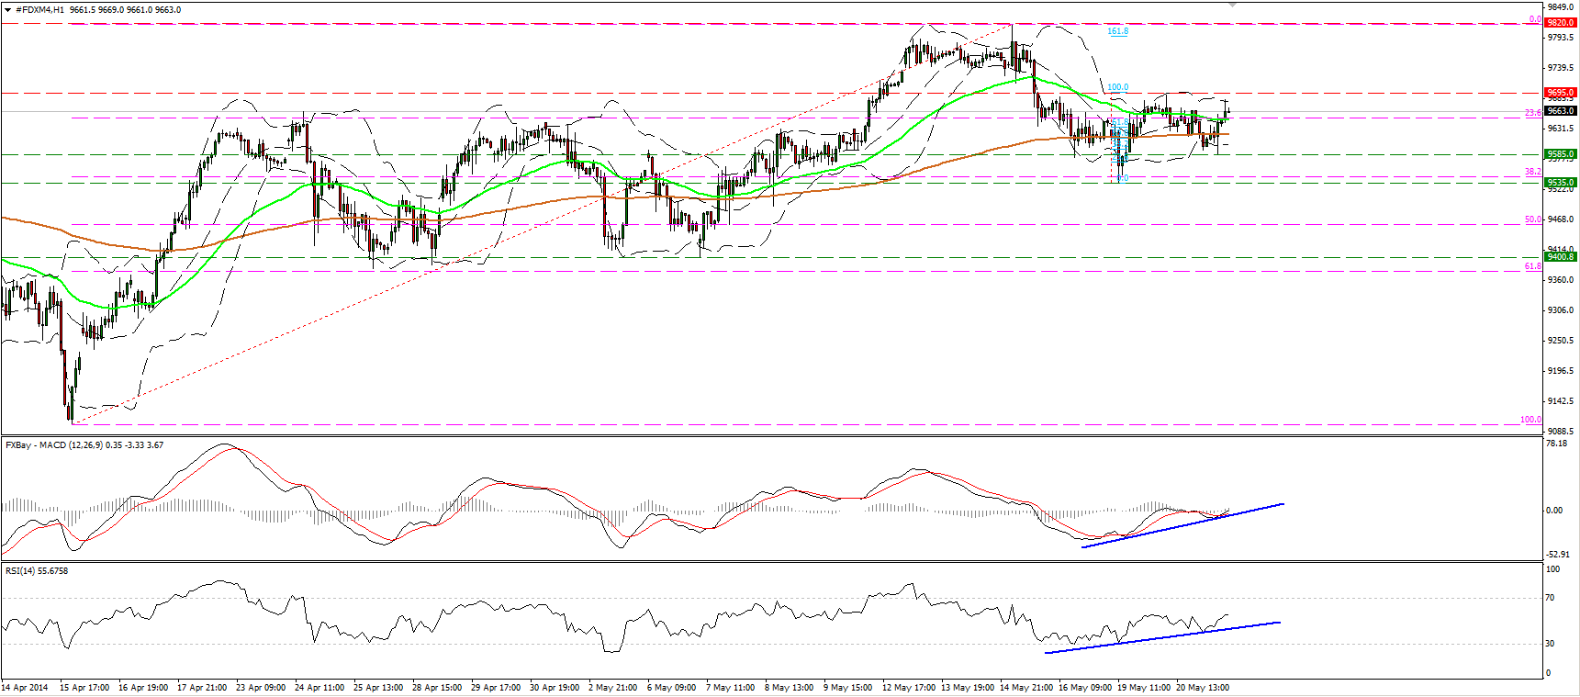Viewport: 1580px width, 697px height.
Task: Click the blue 100.0 Fibonacci expansion label
Action: click(1117, 87)
